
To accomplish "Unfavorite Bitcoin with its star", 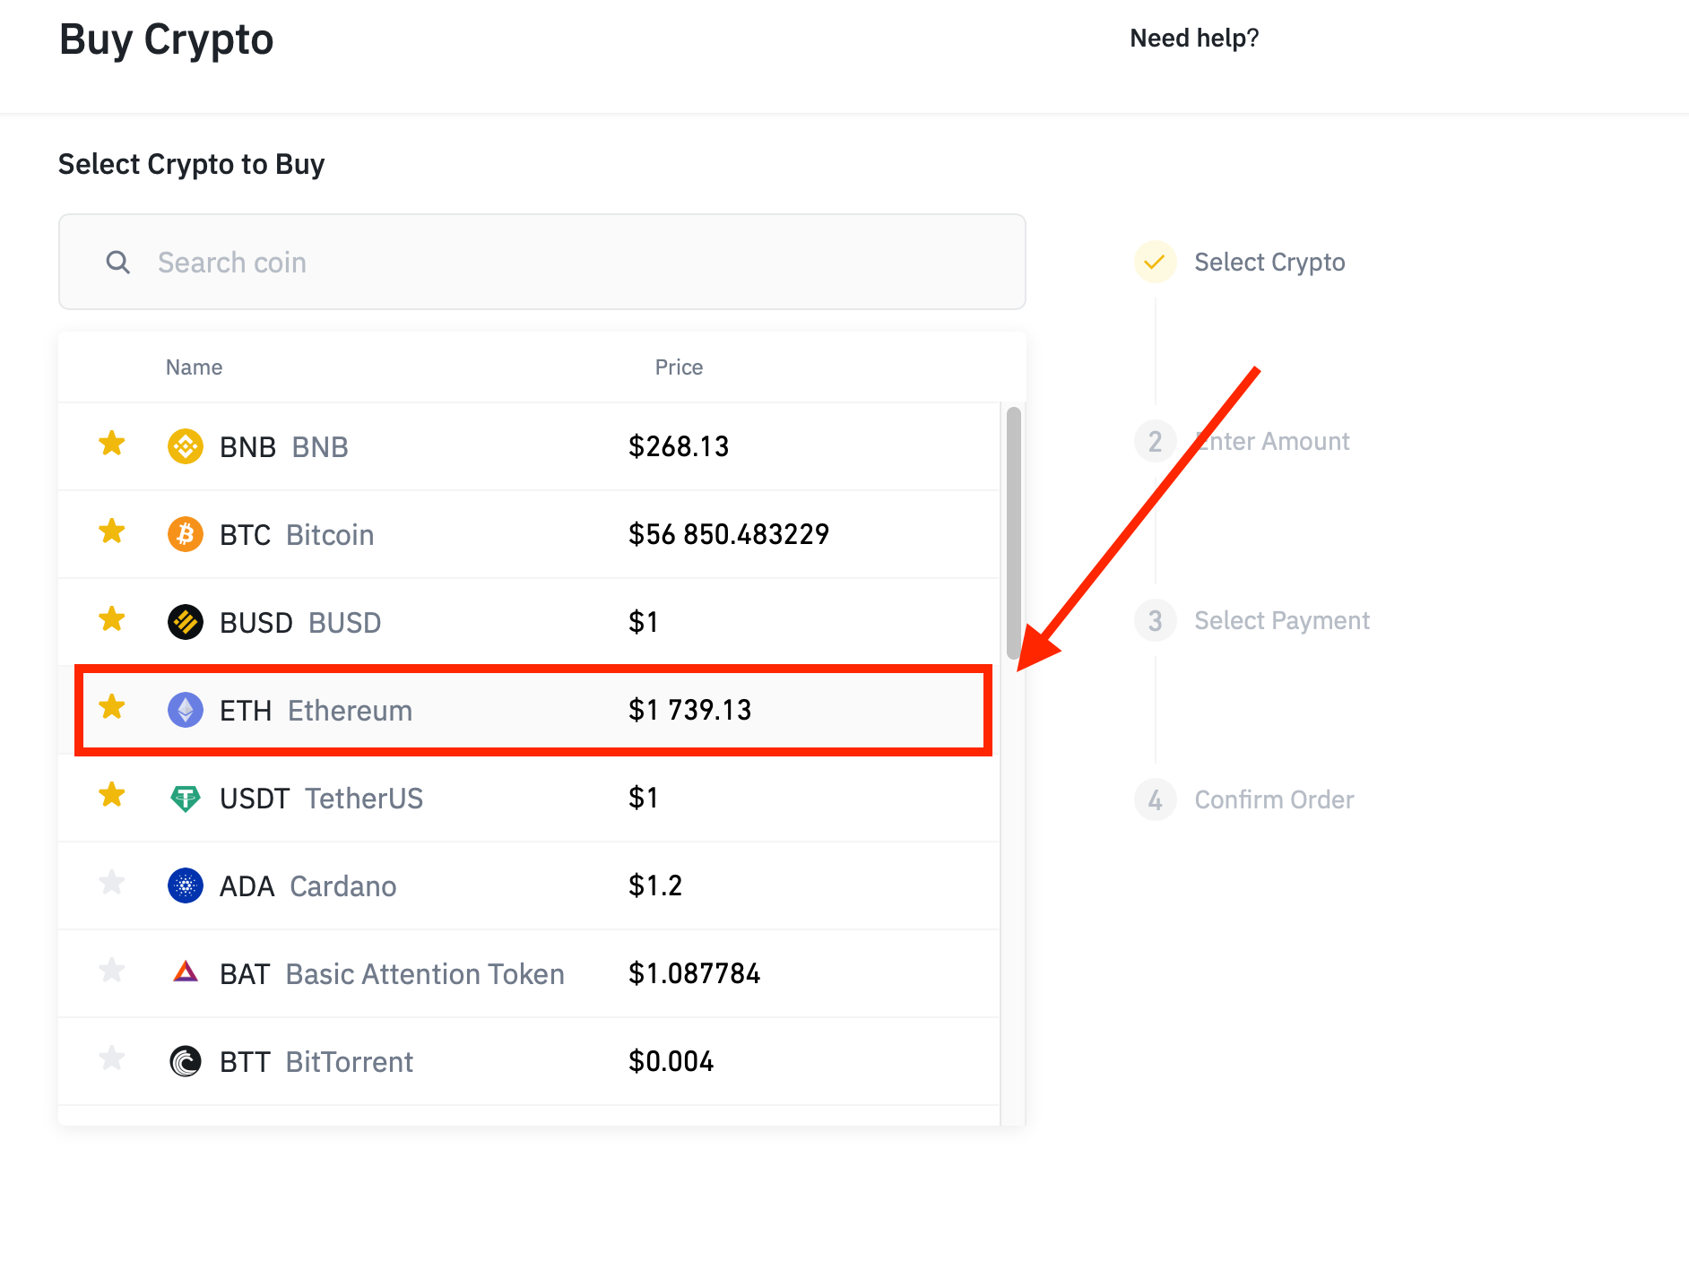I will [x=112, y=531].
